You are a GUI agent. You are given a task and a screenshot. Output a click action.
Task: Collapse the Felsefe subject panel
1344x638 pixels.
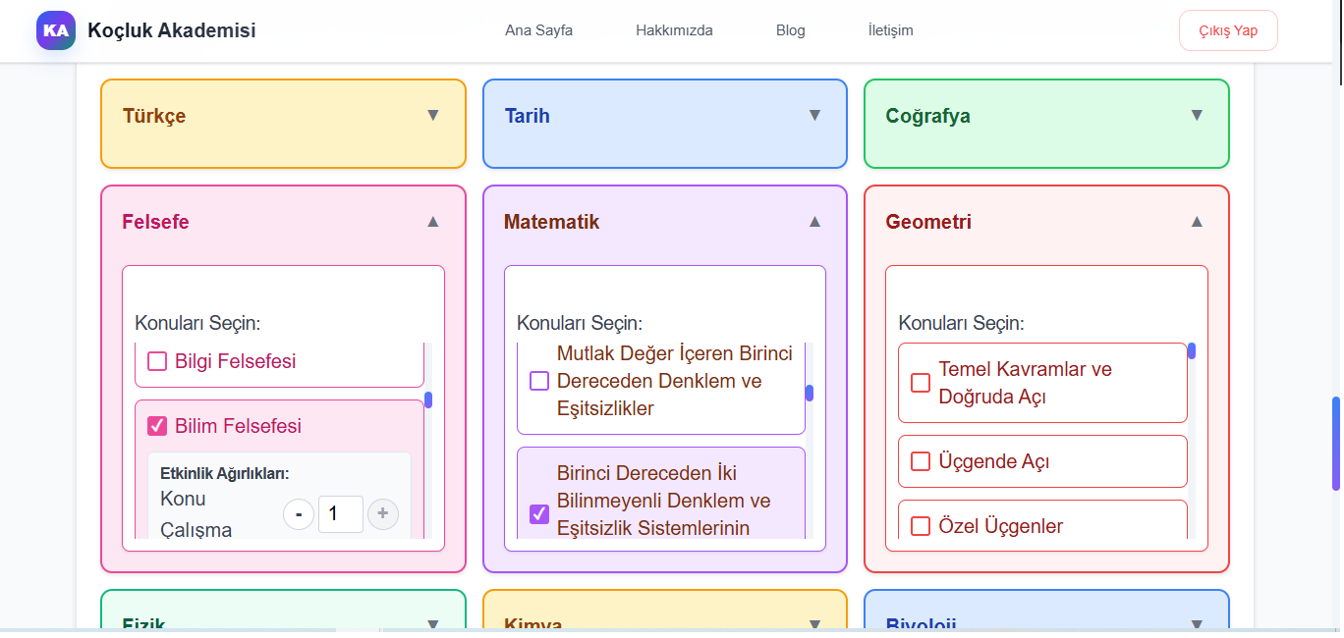(x=433, y=222)
